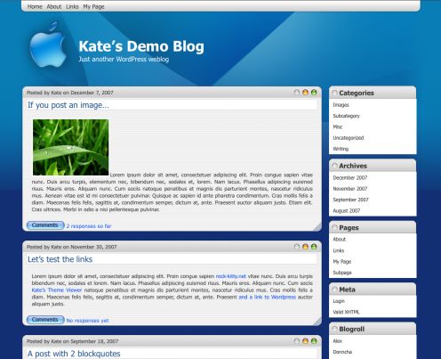Image resolution: width=441 pixels, height=359 pixels.
Task: Open December 2007 archive
Action: pos(350,177)
